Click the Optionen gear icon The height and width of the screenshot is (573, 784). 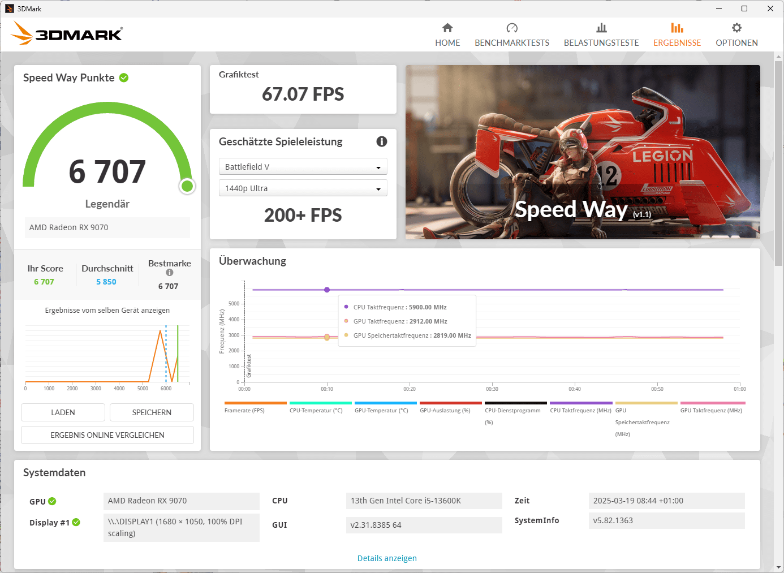(736, 28)
